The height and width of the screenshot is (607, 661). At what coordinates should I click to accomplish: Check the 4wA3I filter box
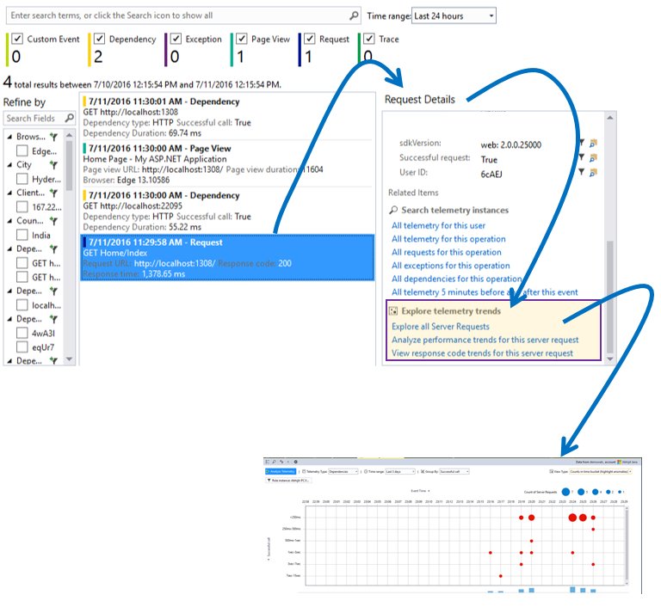pos(22,334)
